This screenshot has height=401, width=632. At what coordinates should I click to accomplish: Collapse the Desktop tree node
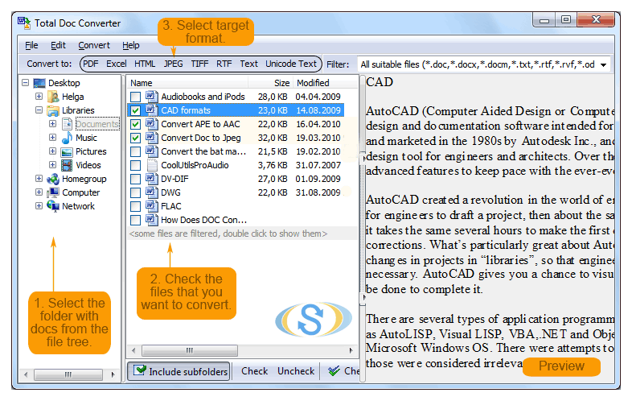pos(26,83)
